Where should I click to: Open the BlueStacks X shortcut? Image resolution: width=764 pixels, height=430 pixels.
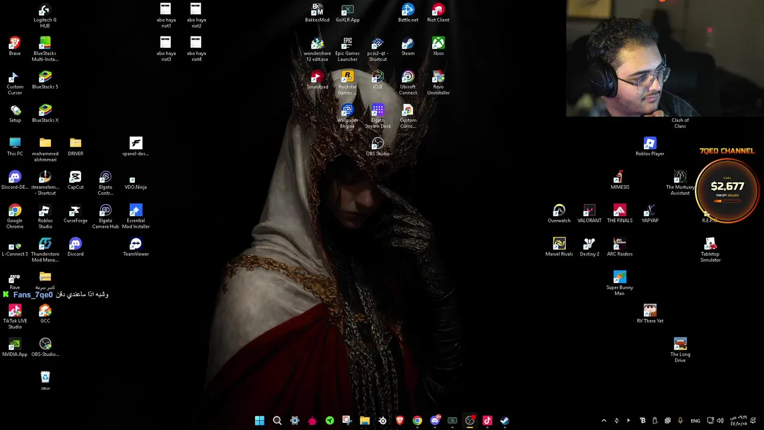pos(45,113)
